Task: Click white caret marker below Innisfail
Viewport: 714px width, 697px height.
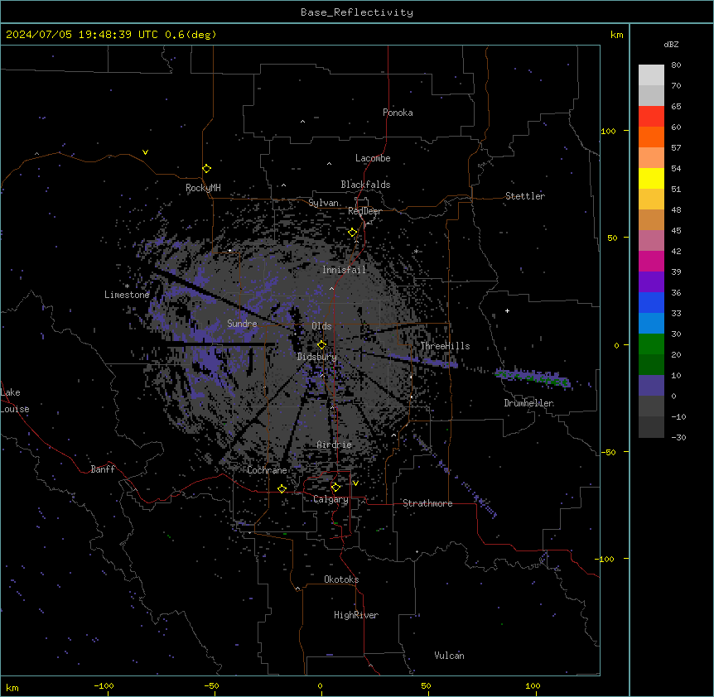Action: coord(331,288)
